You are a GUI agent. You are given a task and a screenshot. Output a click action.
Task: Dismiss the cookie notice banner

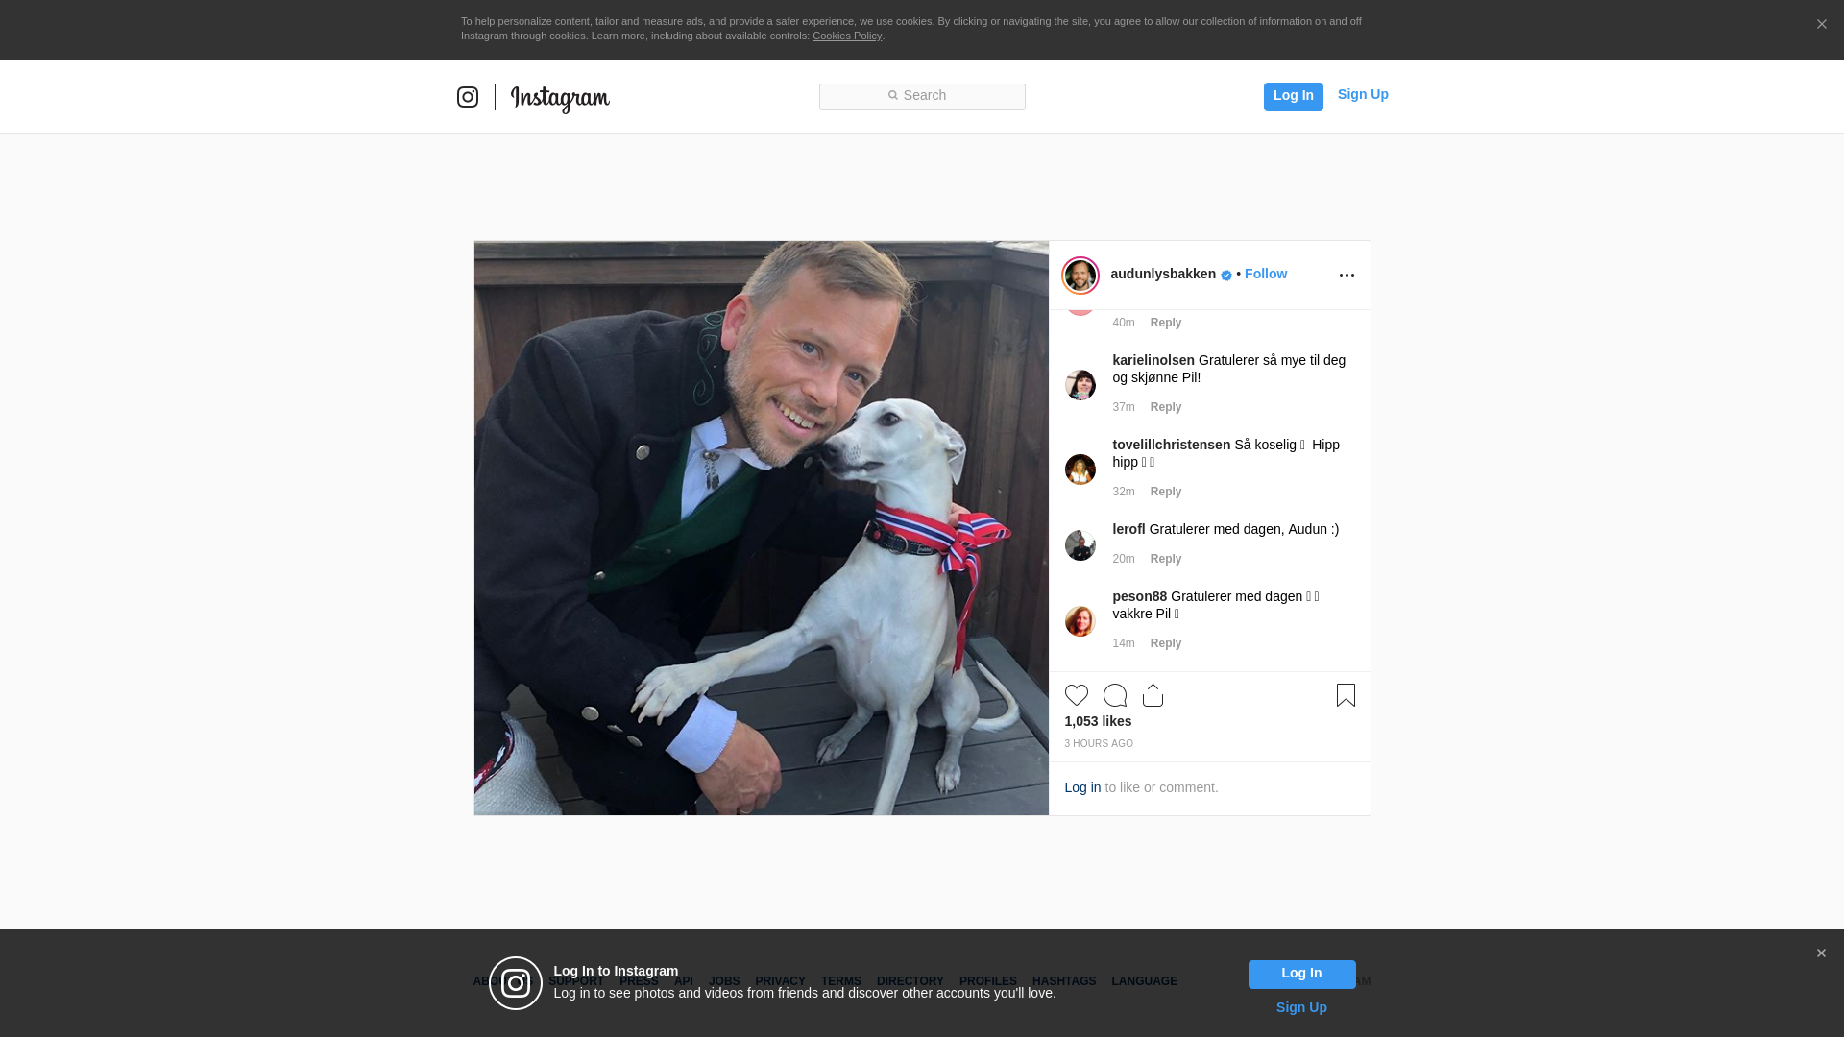click(x=1821, y=25)
